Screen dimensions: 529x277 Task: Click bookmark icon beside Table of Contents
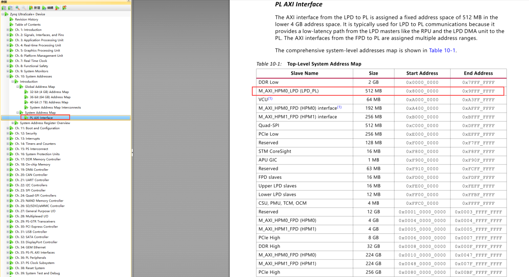click(12, 24)
